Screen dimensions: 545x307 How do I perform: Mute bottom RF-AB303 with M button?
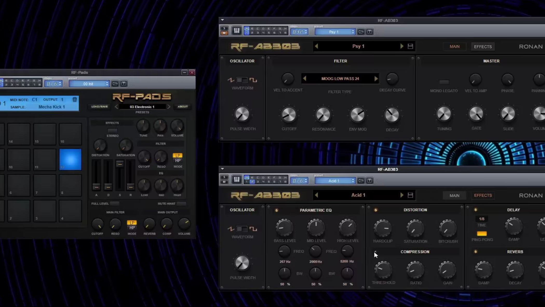coord(224,182)
